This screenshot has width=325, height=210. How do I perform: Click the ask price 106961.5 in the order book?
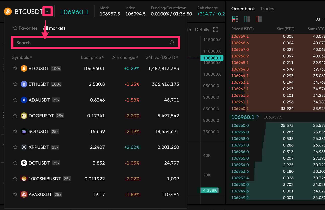click(240, 95)
